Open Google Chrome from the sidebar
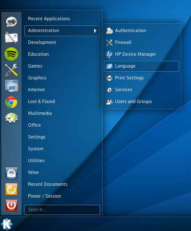191x231 pixels. pos(11,102)
